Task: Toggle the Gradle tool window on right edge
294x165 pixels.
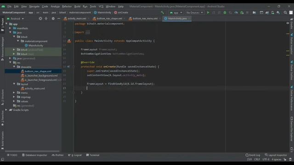Action: tap(292, 23)
